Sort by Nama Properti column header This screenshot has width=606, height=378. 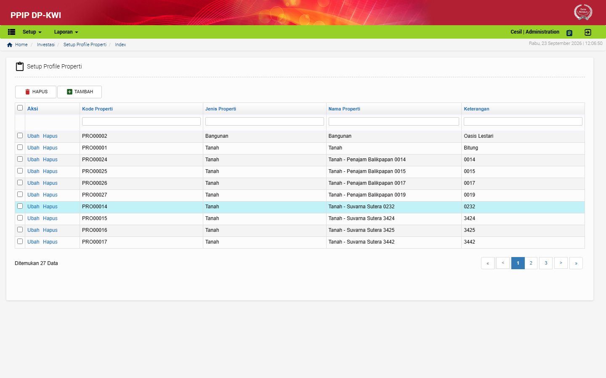click(x=344, y=109)
